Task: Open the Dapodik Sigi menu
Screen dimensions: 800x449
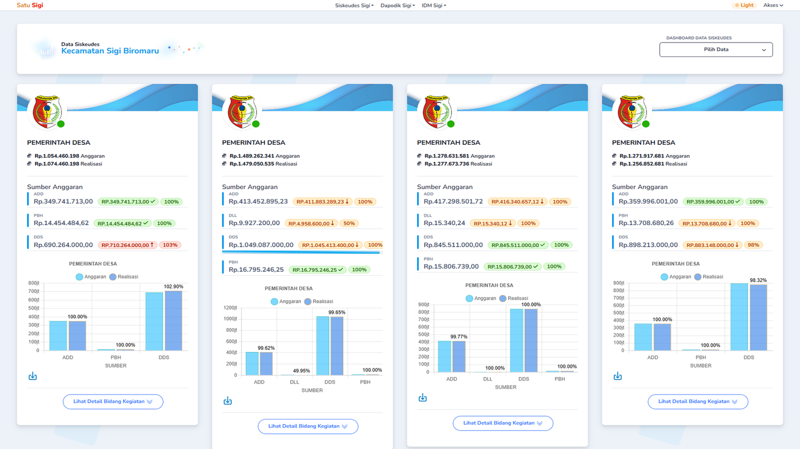Action: (x=397, y=5)
